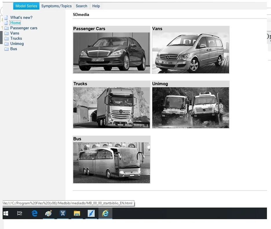This screenshot has width=271, height=229.
Task: Open File Explorer from the taskbar
Action: click(77, 213)
